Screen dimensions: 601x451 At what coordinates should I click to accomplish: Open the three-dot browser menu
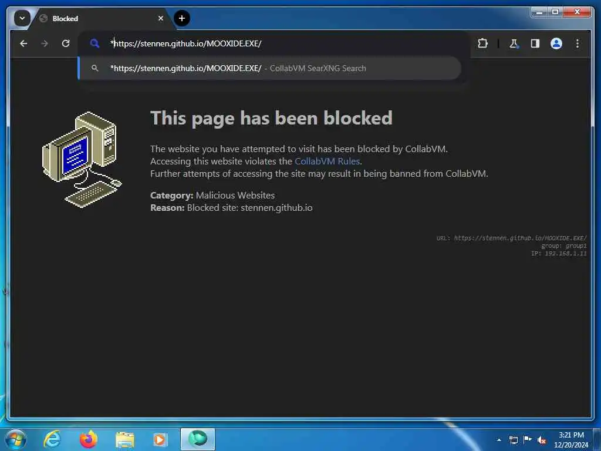pos(578,43)
